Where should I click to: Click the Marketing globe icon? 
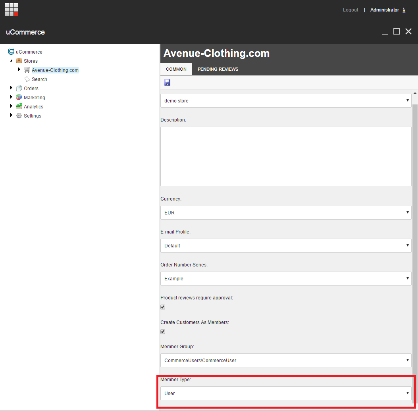pos(19,97)
